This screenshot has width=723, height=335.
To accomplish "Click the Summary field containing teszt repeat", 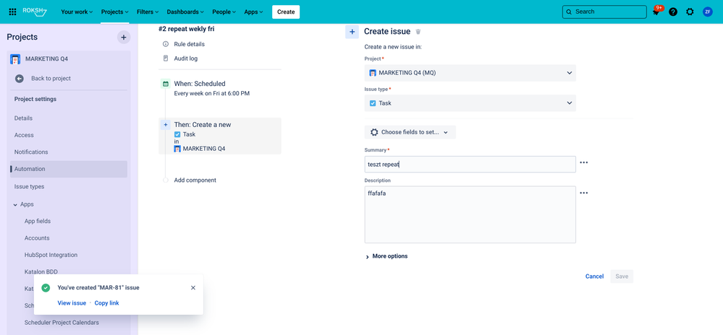I will point(470,165).
